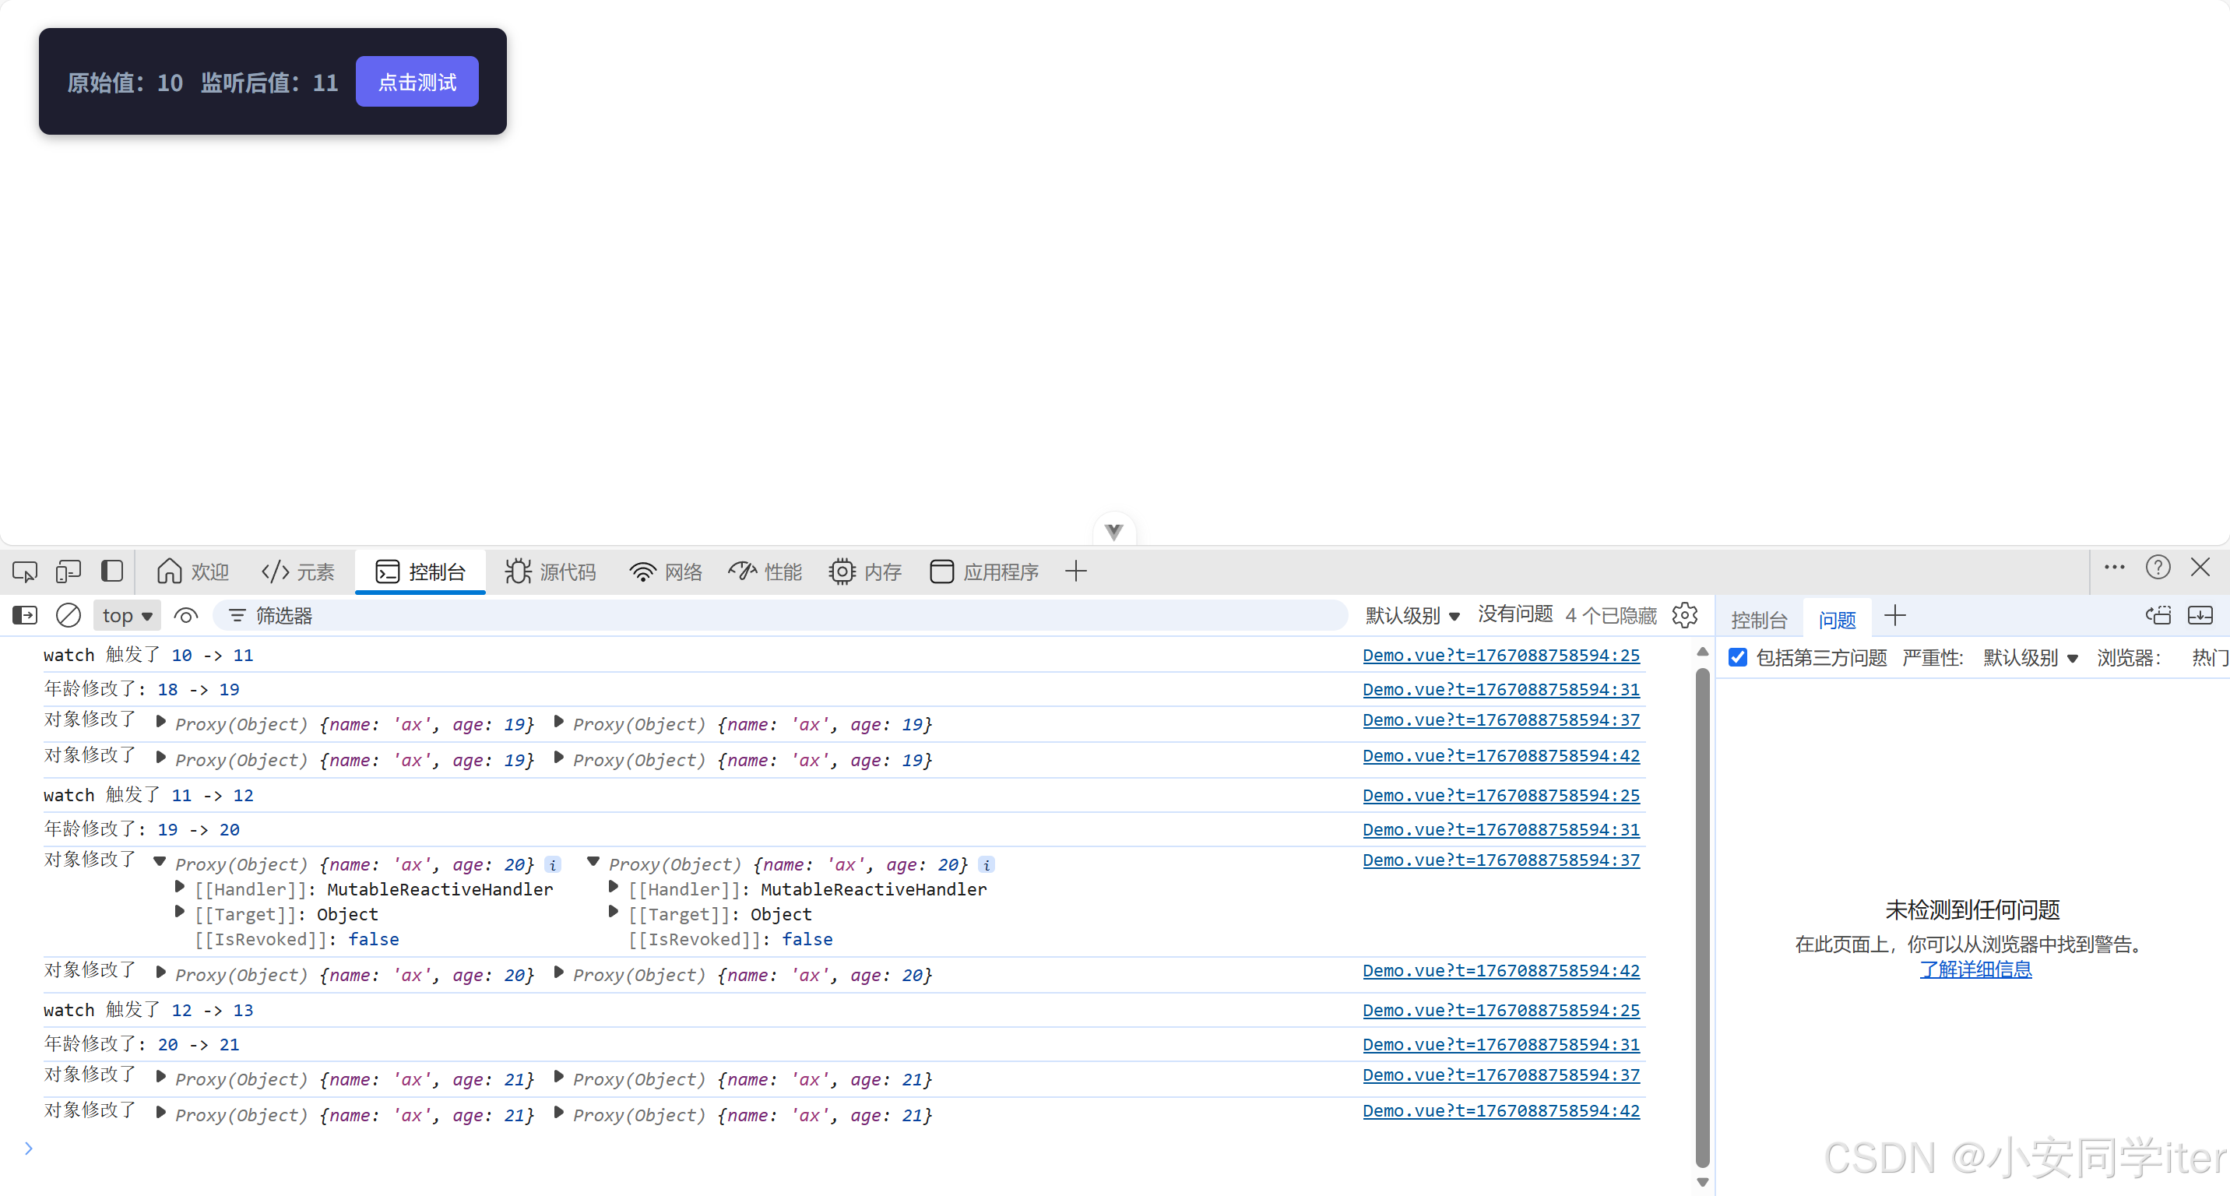This screenshot has width=2230, height=1196.
Task: Open Demo.vue:31 link on 20 -> 21 row
Action: [1501, 1044]
